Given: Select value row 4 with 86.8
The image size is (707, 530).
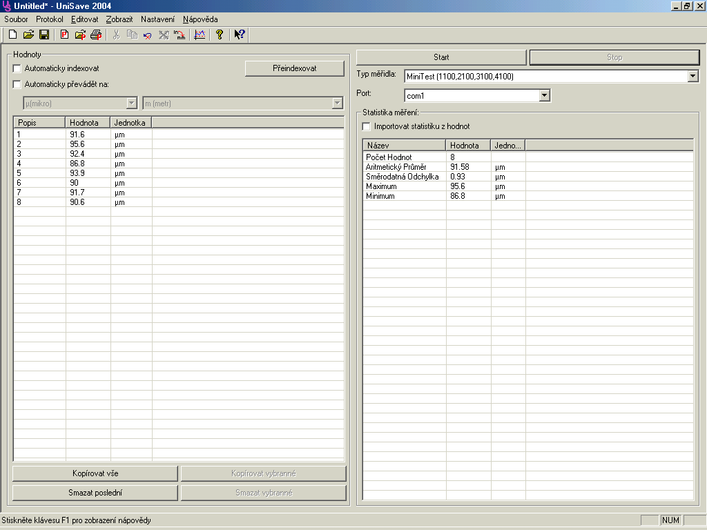Looking at the screenshot, I should (179, 164).
